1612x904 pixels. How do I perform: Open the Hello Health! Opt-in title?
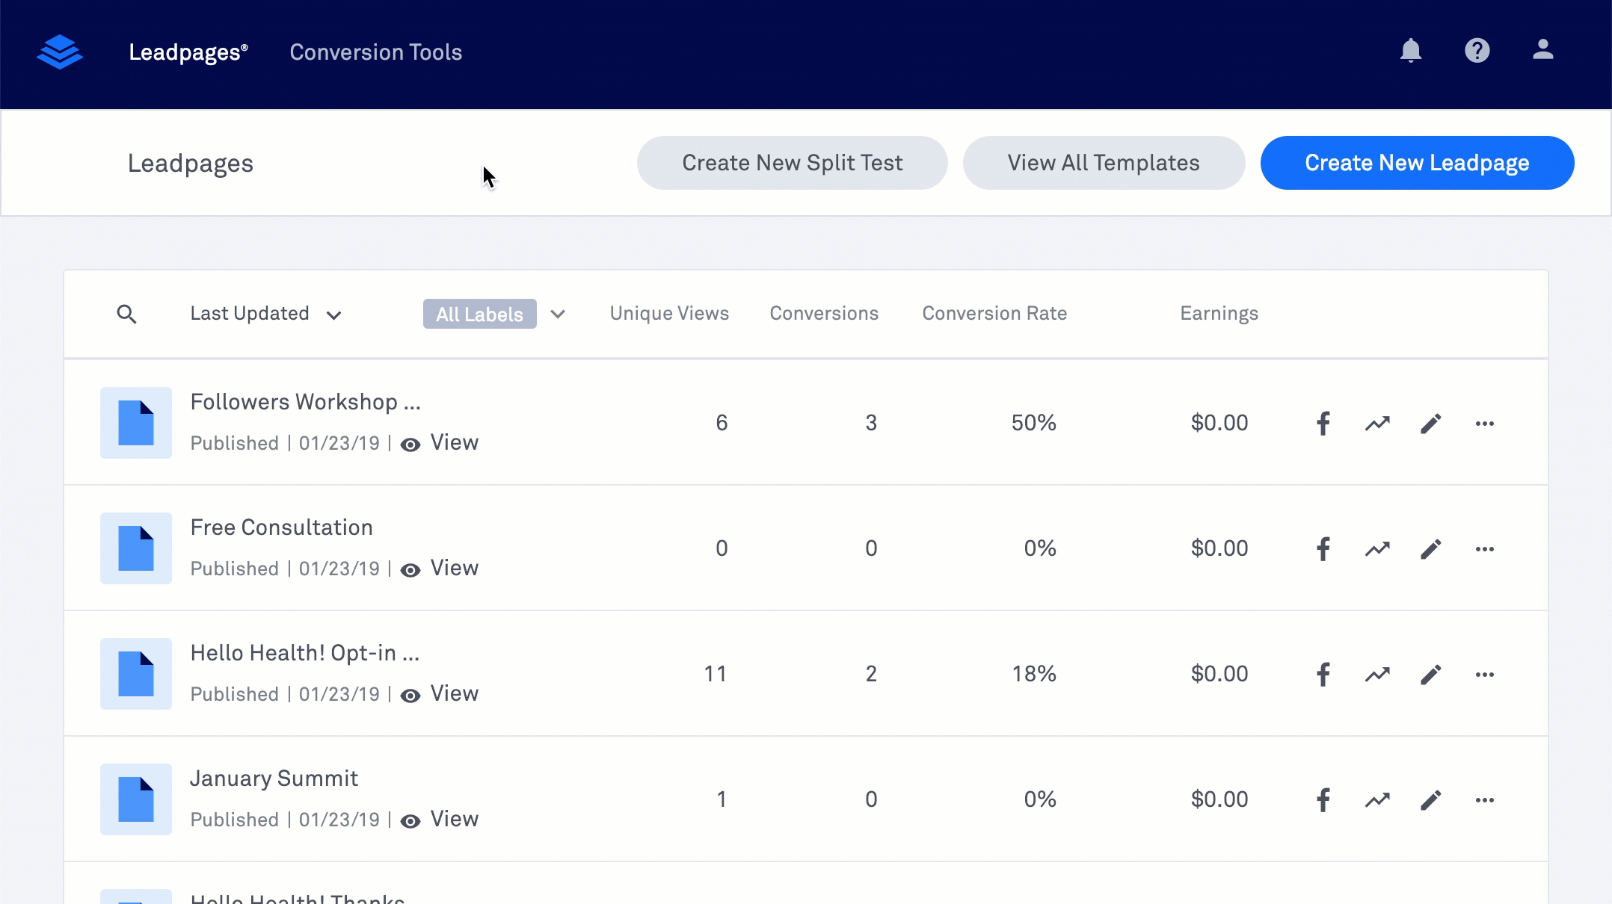coord(304,653)
